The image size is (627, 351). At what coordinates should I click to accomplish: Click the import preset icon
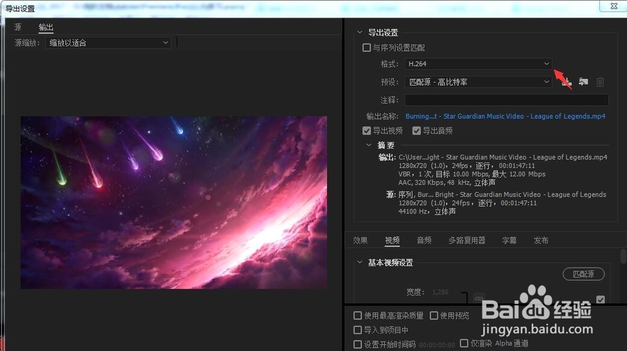point(583,82)
